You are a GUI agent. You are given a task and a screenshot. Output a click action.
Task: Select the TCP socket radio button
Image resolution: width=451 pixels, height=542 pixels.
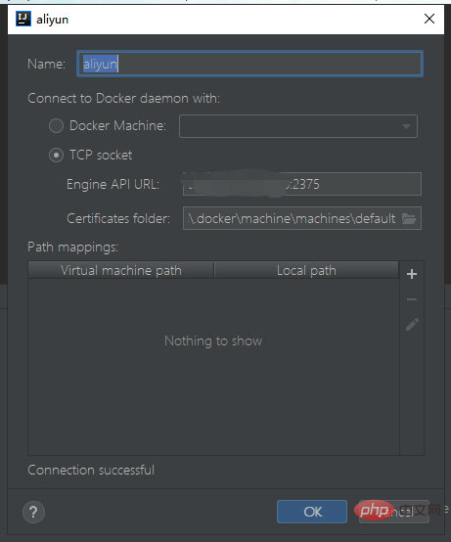click(56, 156)
